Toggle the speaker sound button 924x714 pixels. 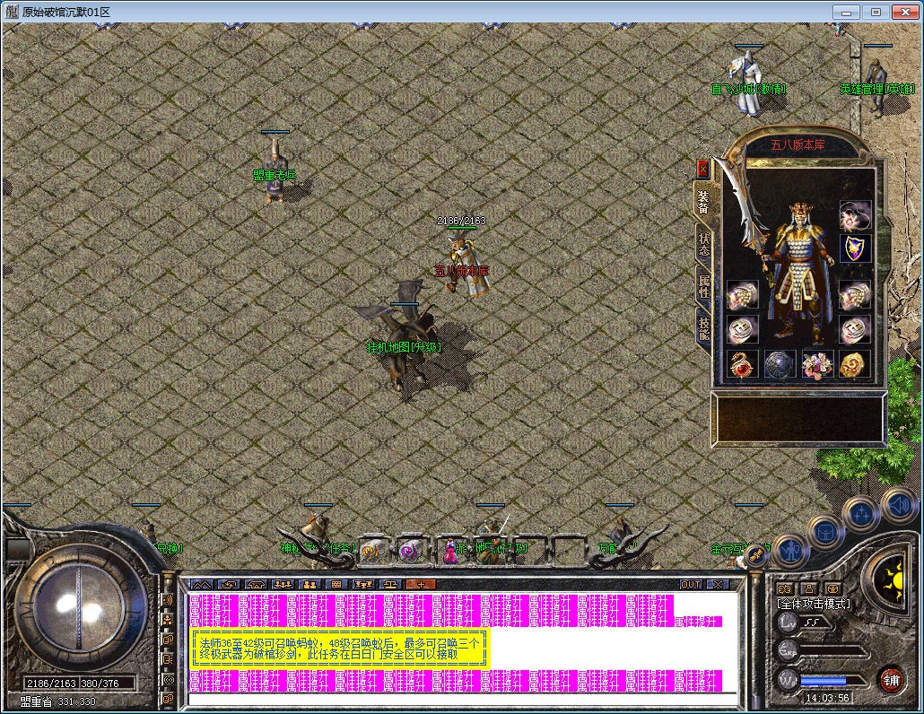coord(900,505)
